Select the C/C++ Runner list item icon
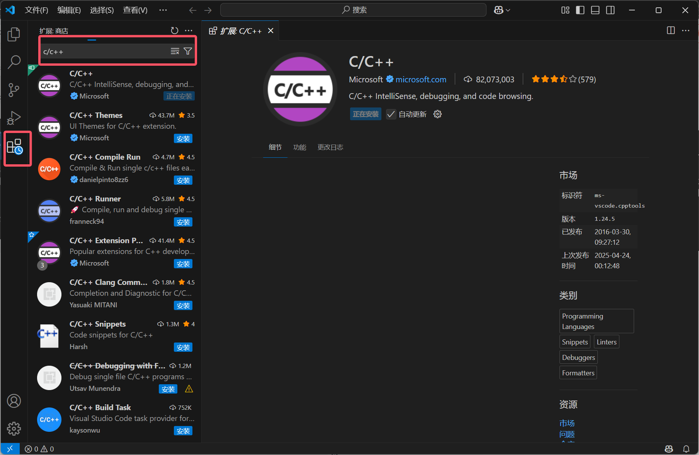This screenshot has width=699, height=455. (49, 211)
